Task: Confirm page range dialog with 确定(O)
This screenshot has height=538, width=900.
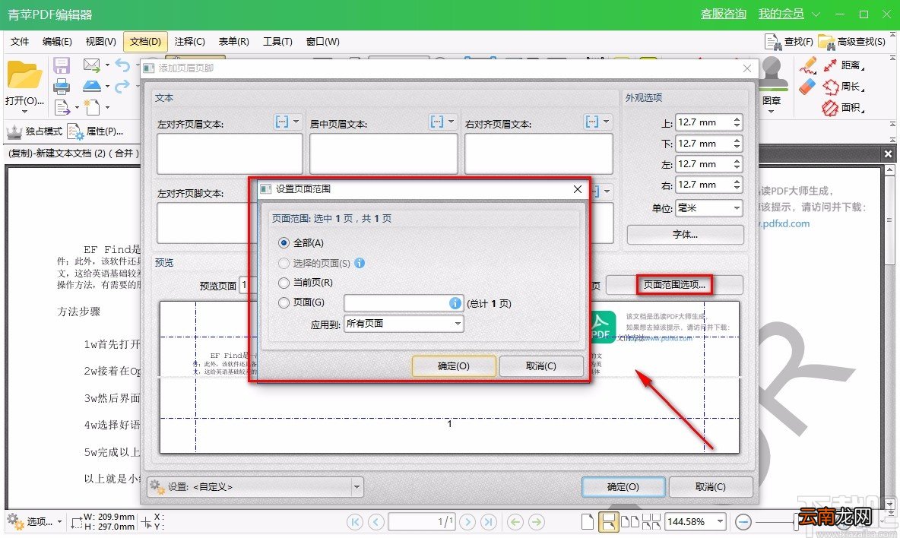Action: (454, 366)
